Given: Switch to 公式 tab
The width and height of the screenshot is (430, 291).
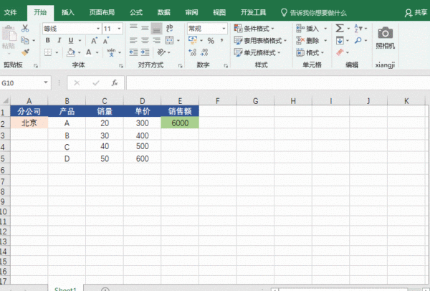Looking at the screenshot, I should point(136,12).
